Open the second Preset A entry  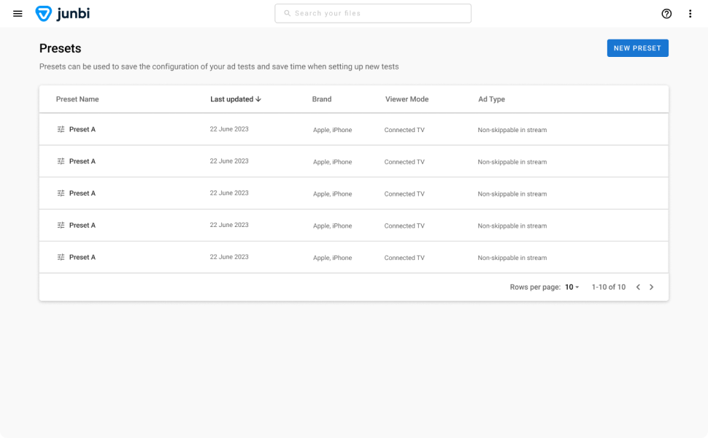(x=354, y=161)
